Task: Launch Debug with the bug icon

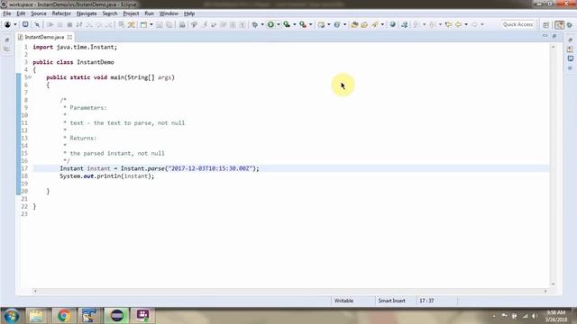Action: pyautogui.click(x=254, y=24)
